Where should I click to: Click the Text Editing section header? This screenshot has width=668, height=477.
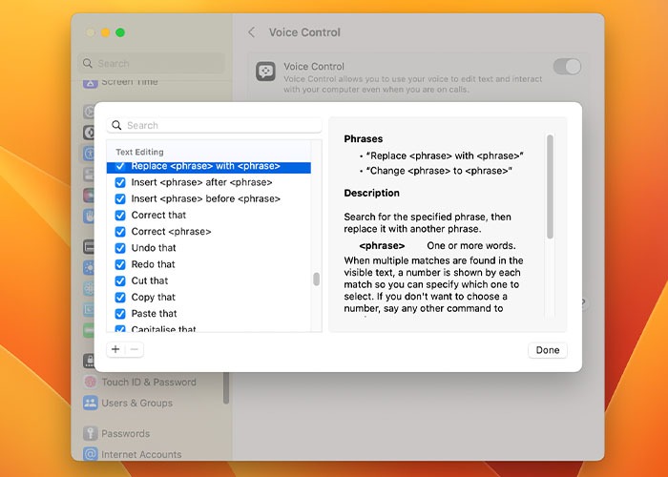point(139,152)
